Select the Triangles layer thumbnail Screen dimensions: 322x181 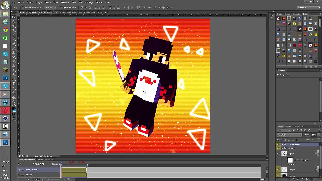(284, 169)
